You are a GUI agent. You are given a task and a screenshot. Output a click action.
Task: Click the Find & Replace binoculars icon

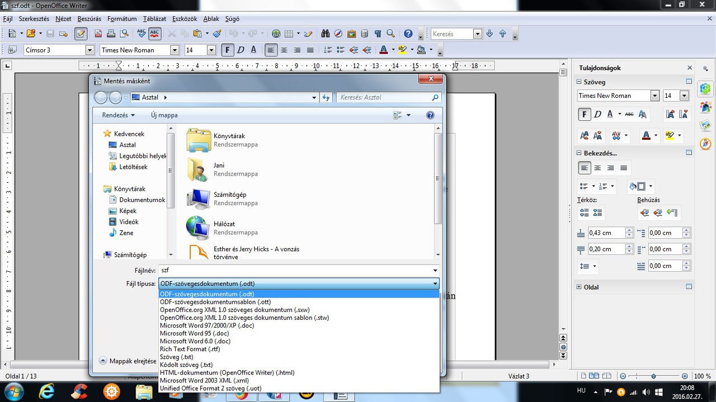325,34
